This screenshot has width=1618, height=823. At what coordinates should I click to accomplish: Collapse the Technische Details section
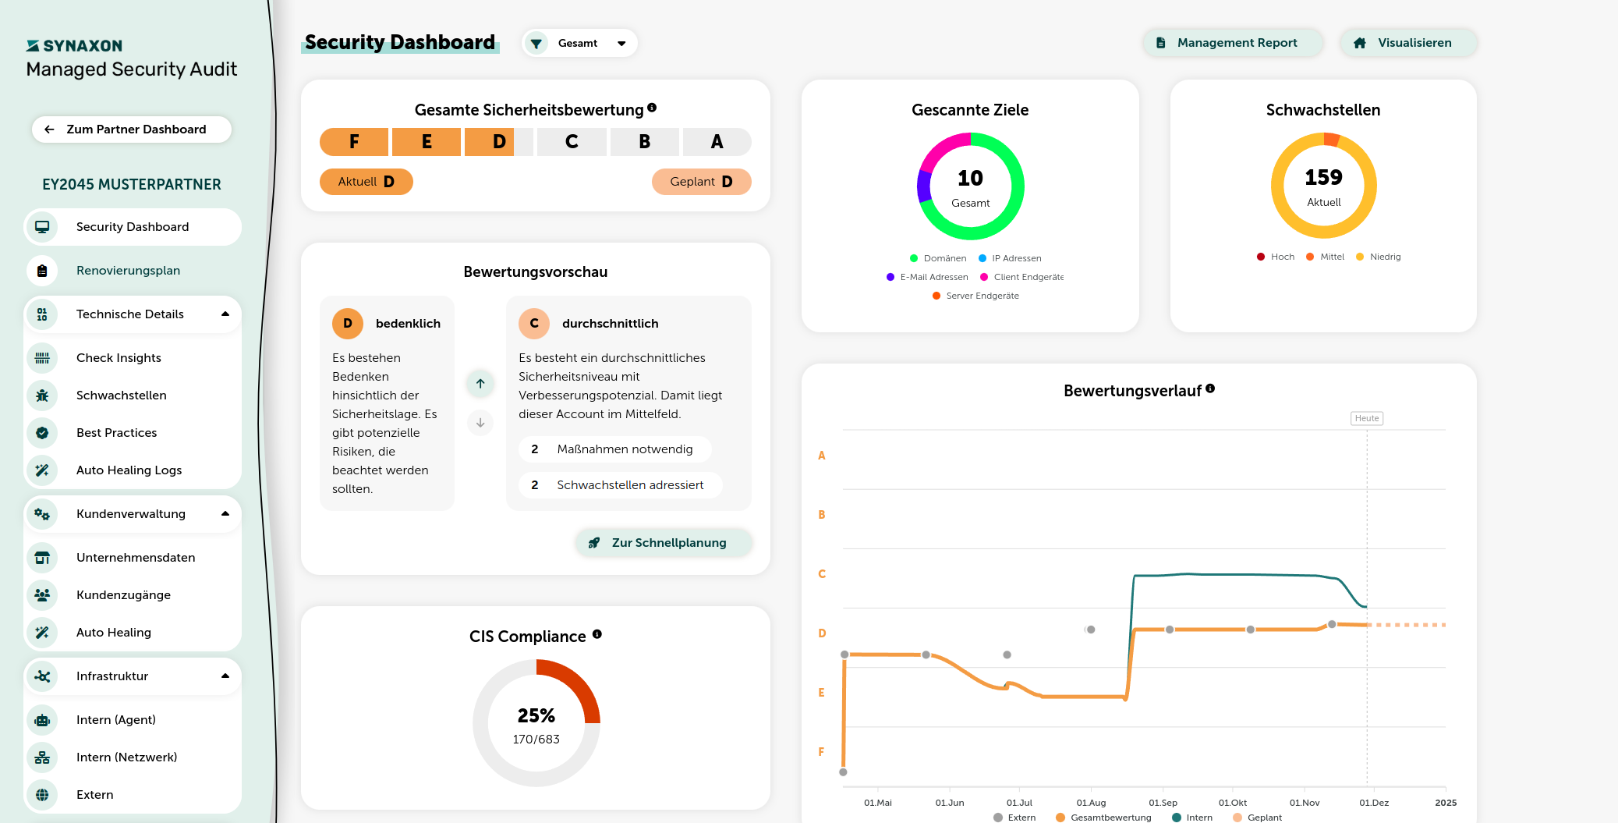pyautogui.click(x=225, y=314)
